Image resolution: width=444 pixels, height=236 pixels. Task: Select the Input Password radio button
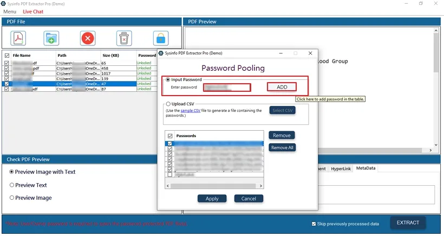pos(168,79)
